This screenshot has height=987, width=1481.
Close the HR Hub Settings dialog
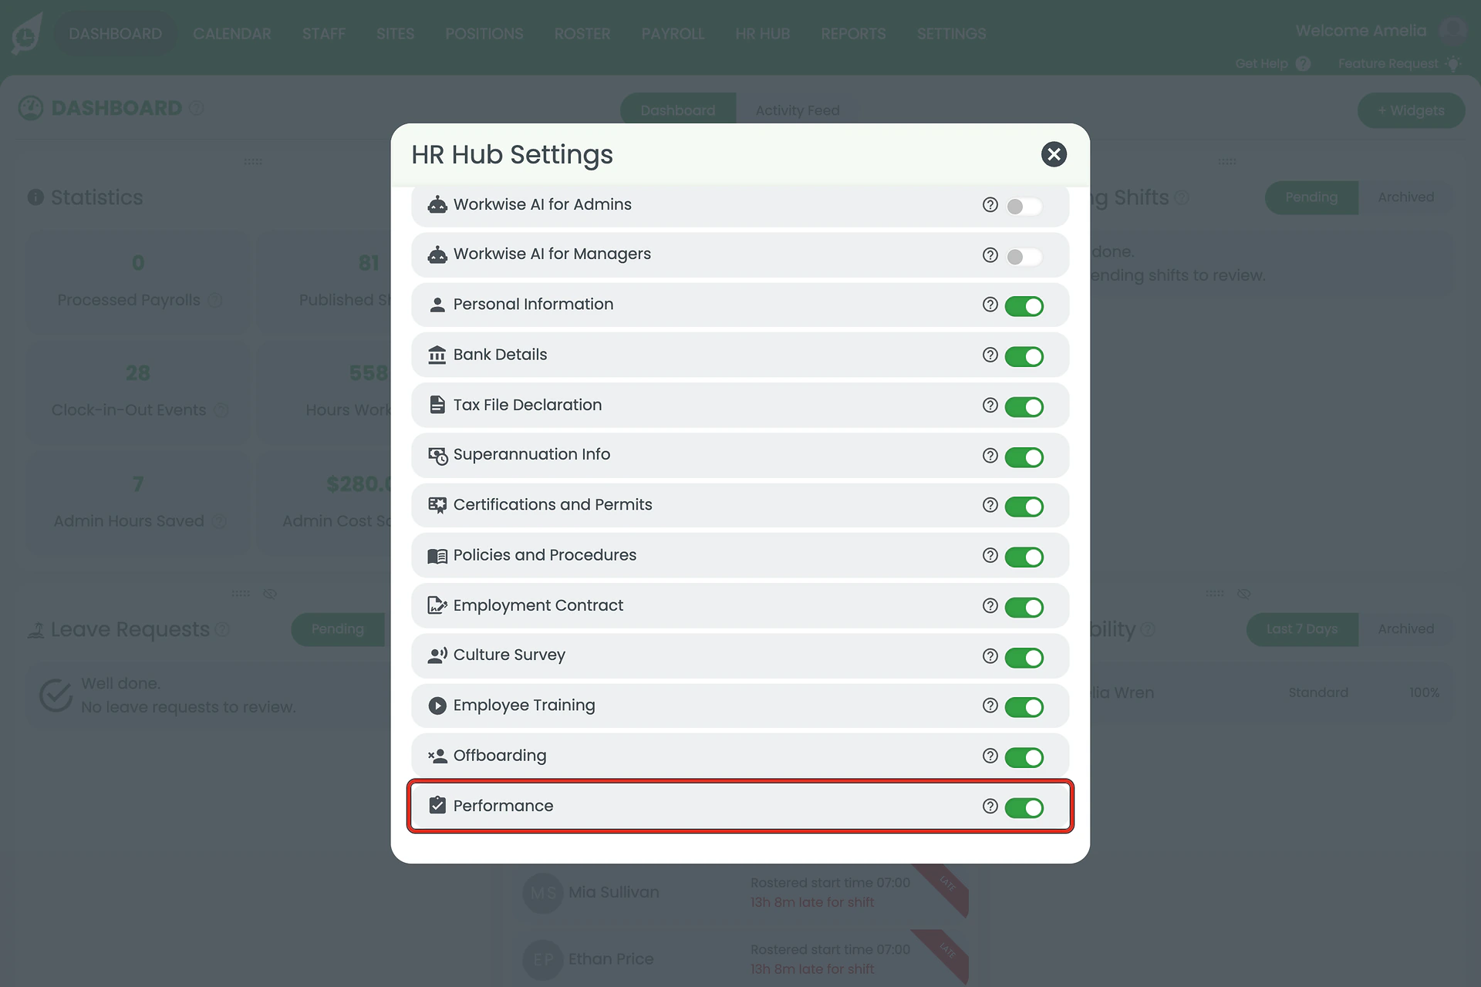tap(1054, 154)
